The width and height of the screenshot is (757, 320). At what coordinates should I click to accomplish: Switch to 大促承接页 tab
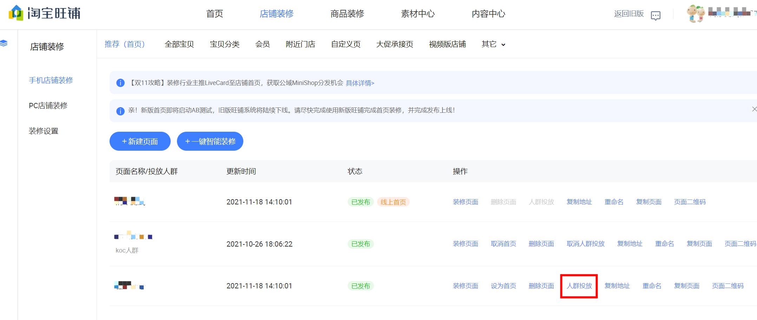(x=395, y=44)
